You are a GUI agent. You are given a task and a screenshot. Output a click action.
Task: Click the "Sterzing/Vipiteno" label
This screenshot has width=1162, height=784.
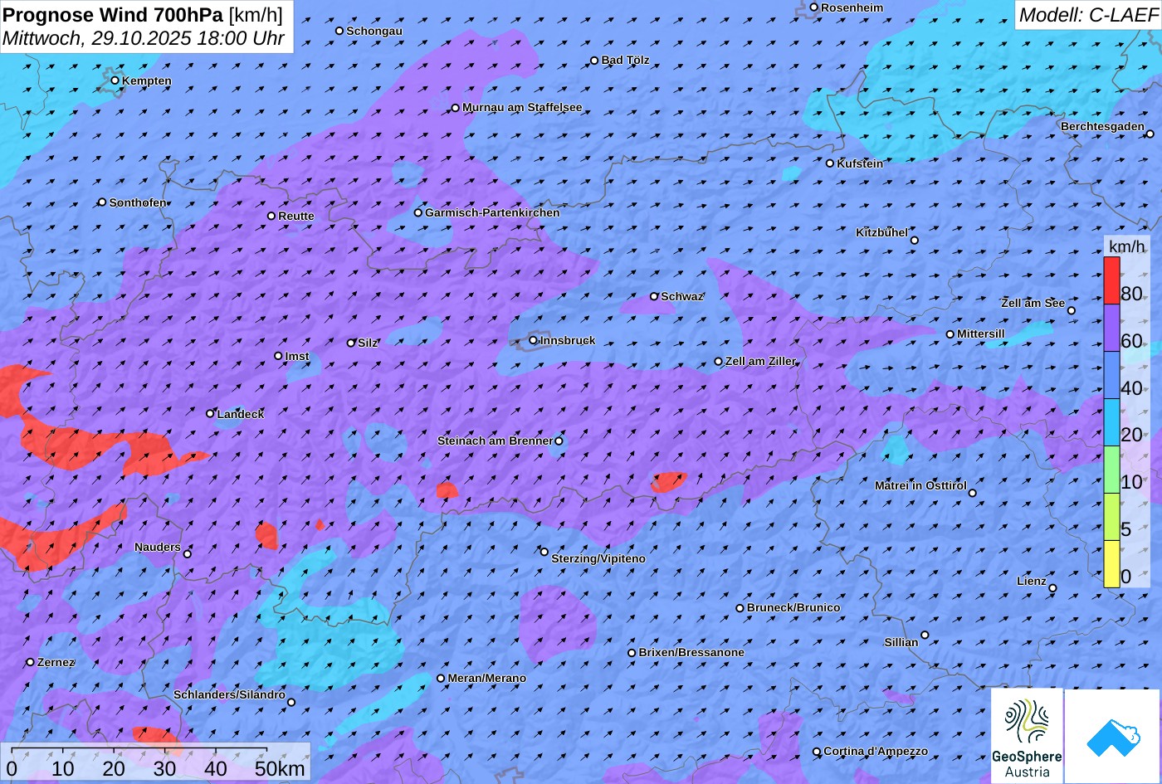598,559
